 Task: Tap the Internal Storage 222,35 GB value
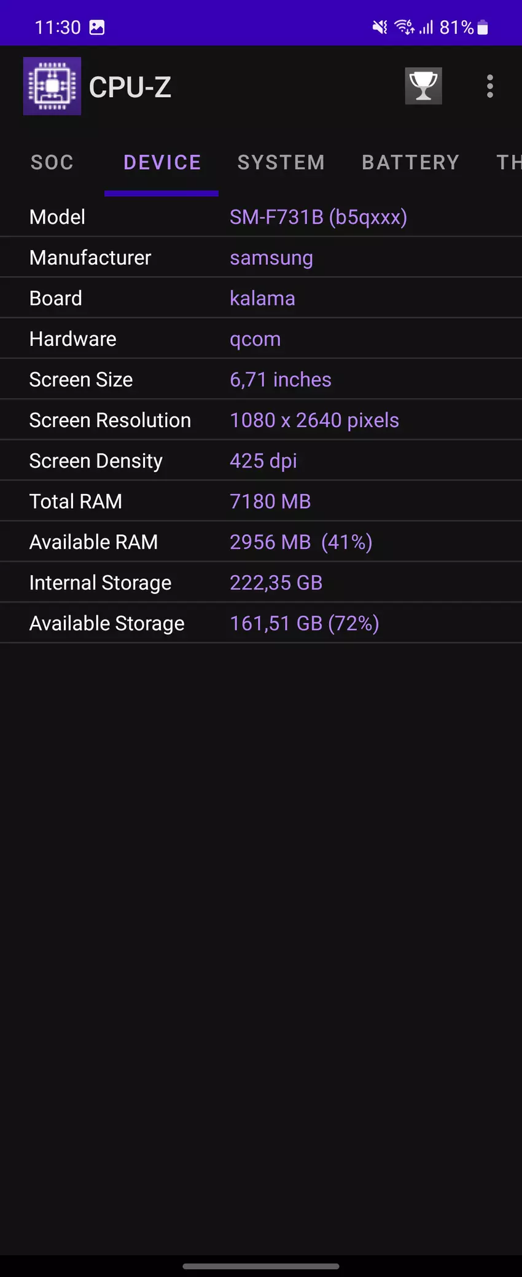tap(276, 583)
